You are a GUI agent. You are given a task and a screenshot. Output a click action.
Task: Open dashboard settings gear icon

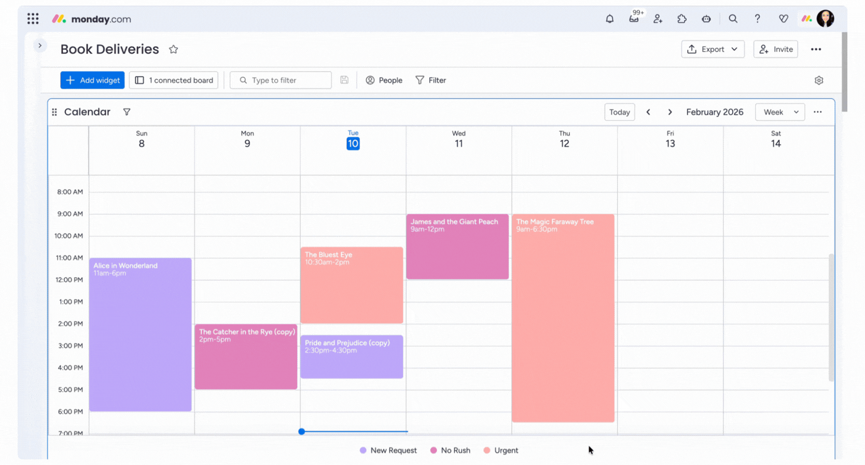(x=819, y=80)
